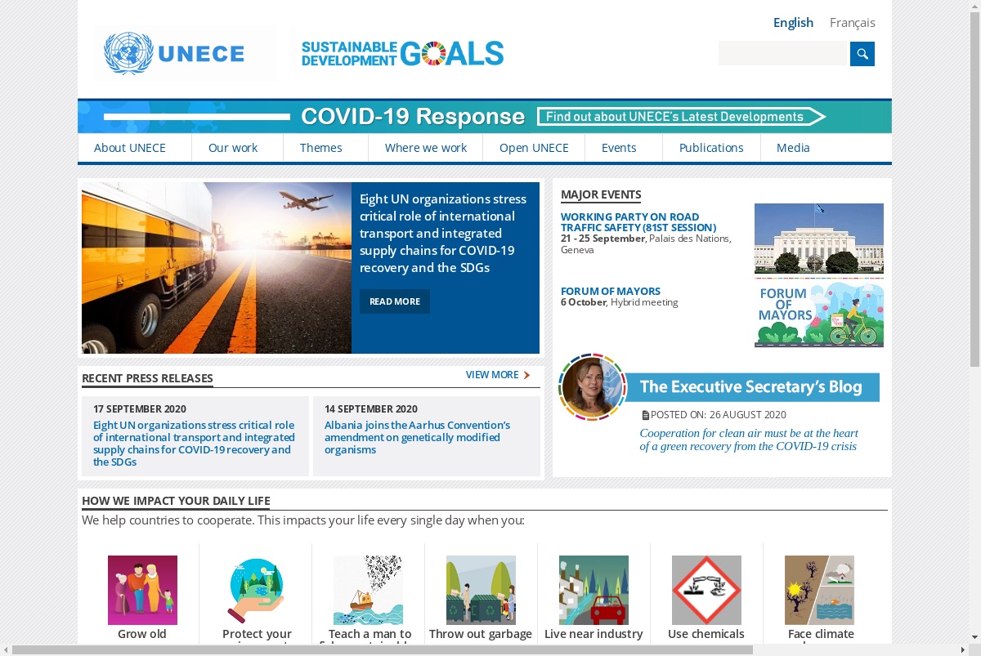This screenshot has width=981, height=656.
Task: Select the Protect your environment icon
Action: (256, 590)
